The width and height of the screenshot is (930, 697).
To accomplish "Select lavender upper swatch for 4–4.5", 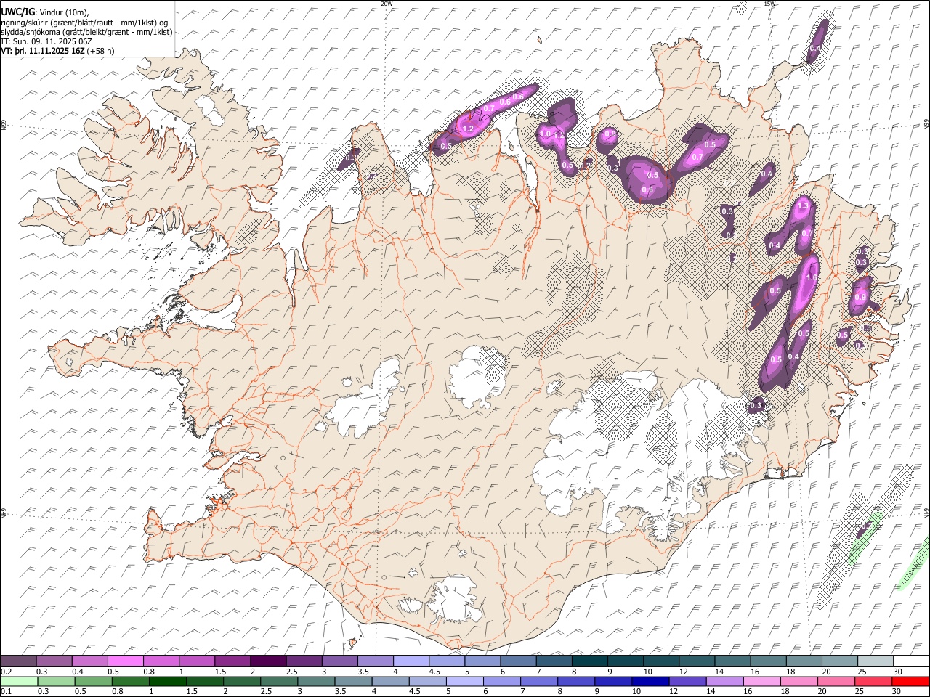I will click(411, 661).
